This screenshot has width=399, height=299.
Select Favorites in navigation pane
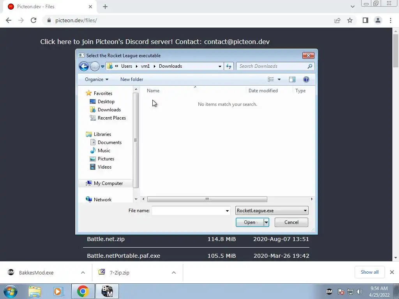pos(103,93)
